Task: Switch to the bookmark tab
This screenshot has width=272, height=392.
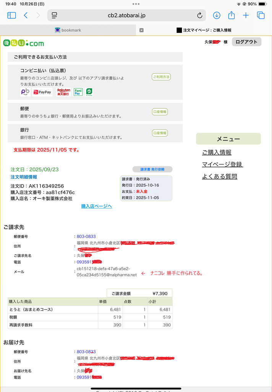Action: [68, 30]
